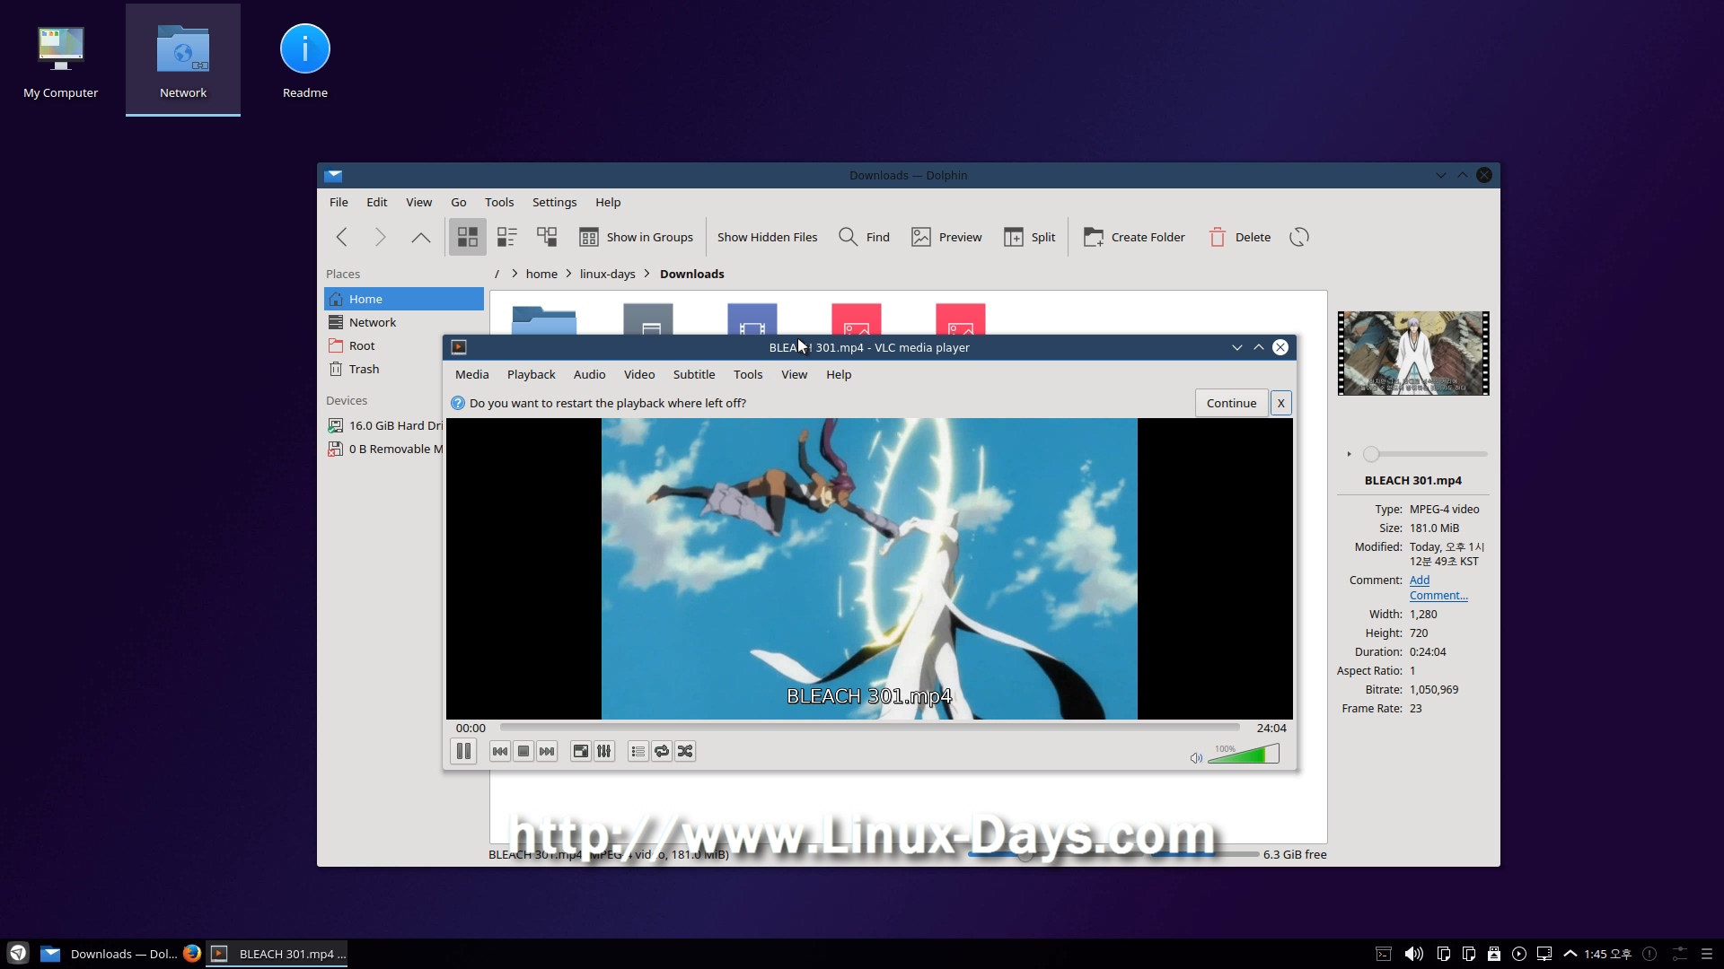The height and width of the screenshot is (969, 1724).
Task: Open VLC Tools menu
Action: coord(748,375)
